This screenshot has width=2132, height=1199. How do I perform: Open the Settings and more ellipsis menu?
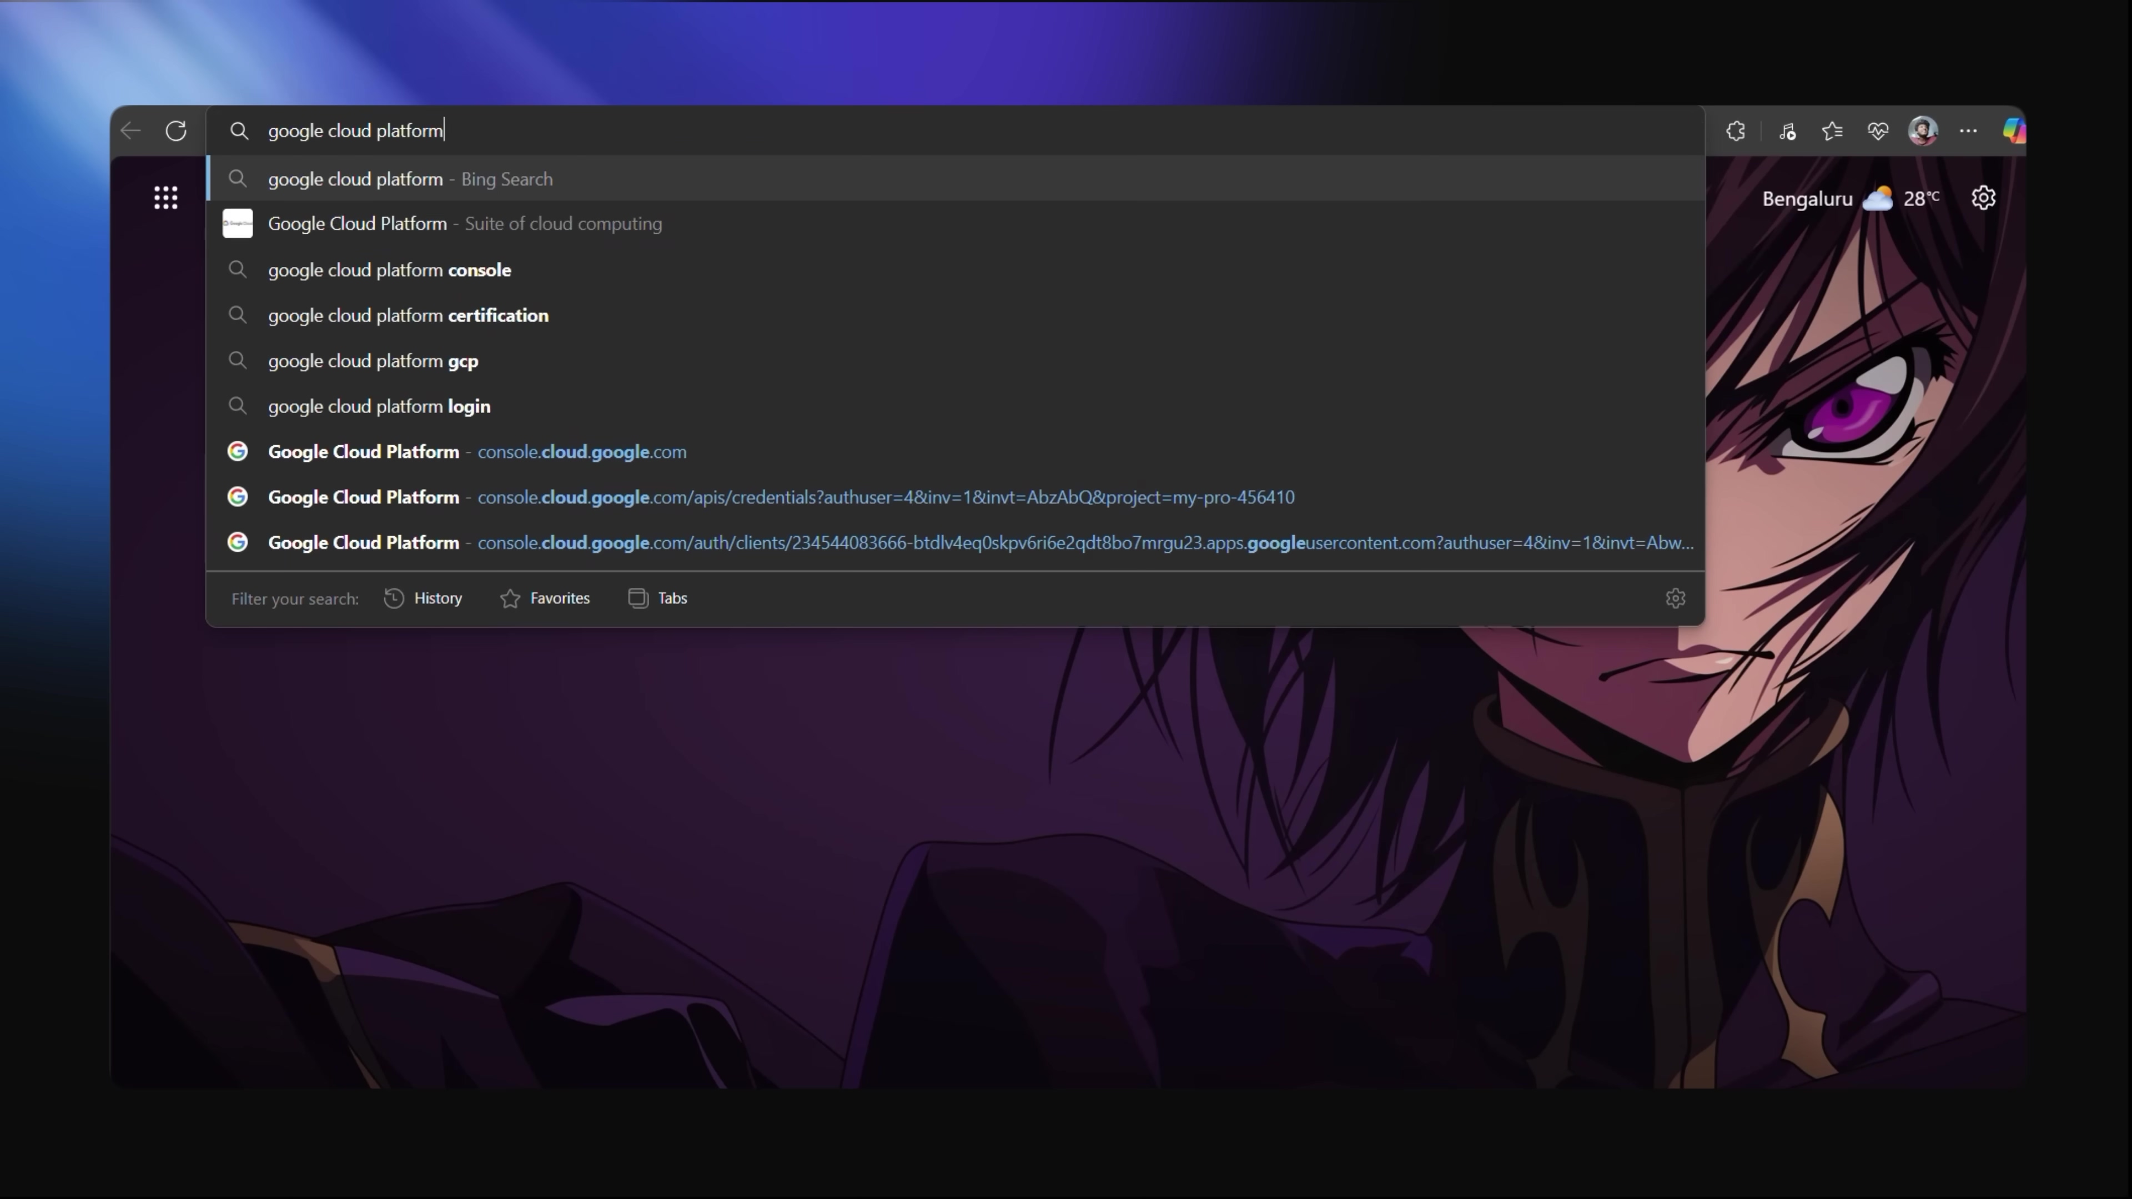pos(1968,131)
